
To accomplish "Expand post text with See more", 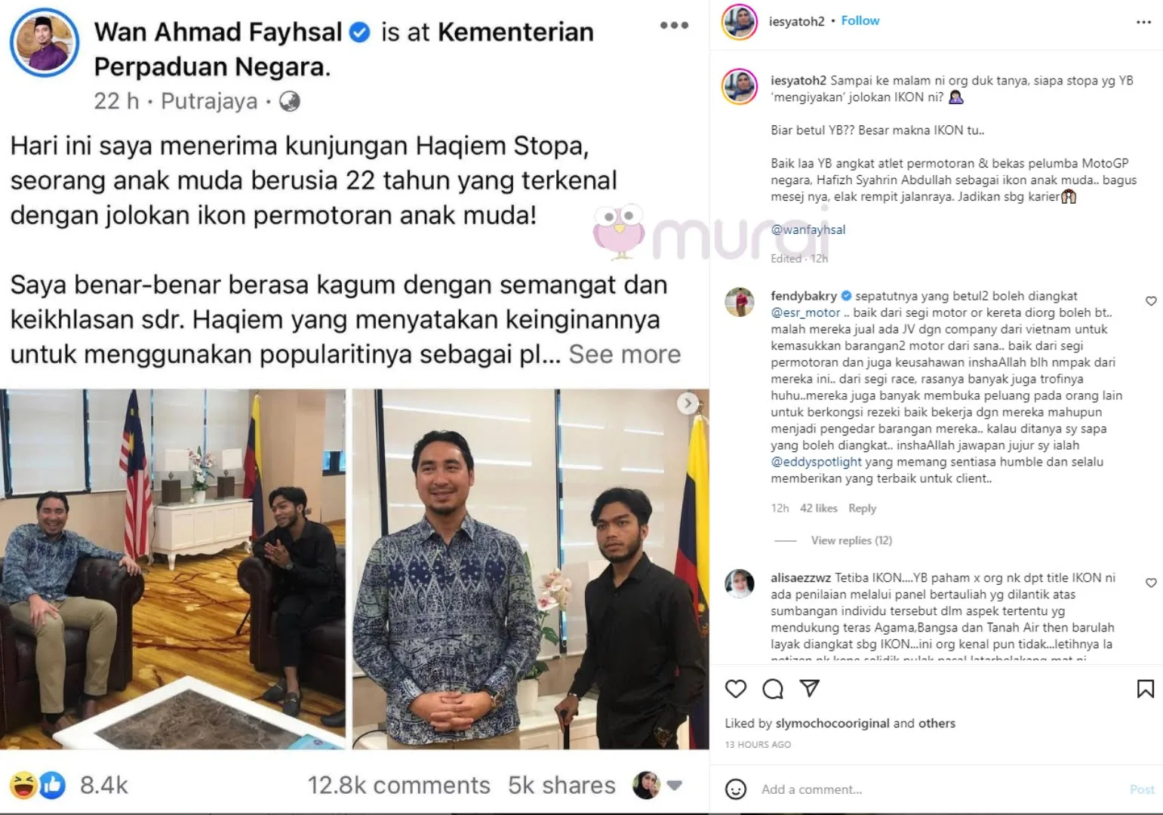I will [624, 354].
